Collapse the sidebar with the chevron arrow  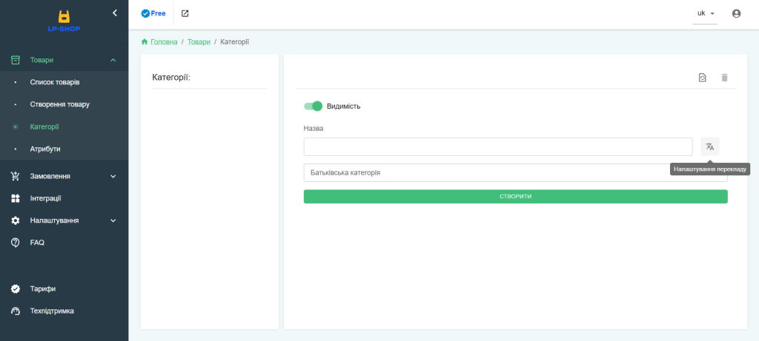115,13
